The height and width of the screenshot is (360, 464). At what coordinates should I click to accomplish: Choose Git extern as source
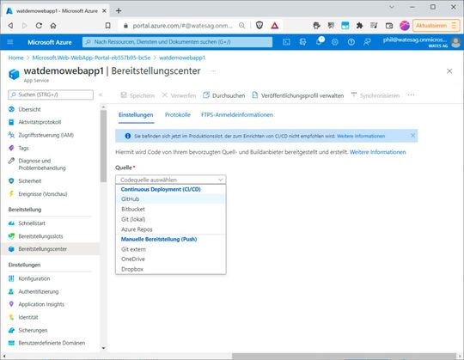[x=171, y=249]
